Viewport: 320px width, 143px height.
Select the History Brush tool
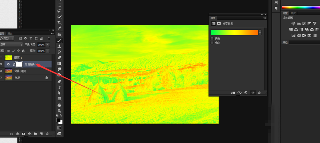tap(59, 52)
